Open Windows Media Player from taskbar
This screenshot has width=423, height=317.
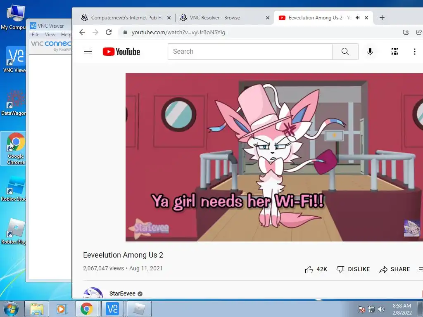(61, 309)
